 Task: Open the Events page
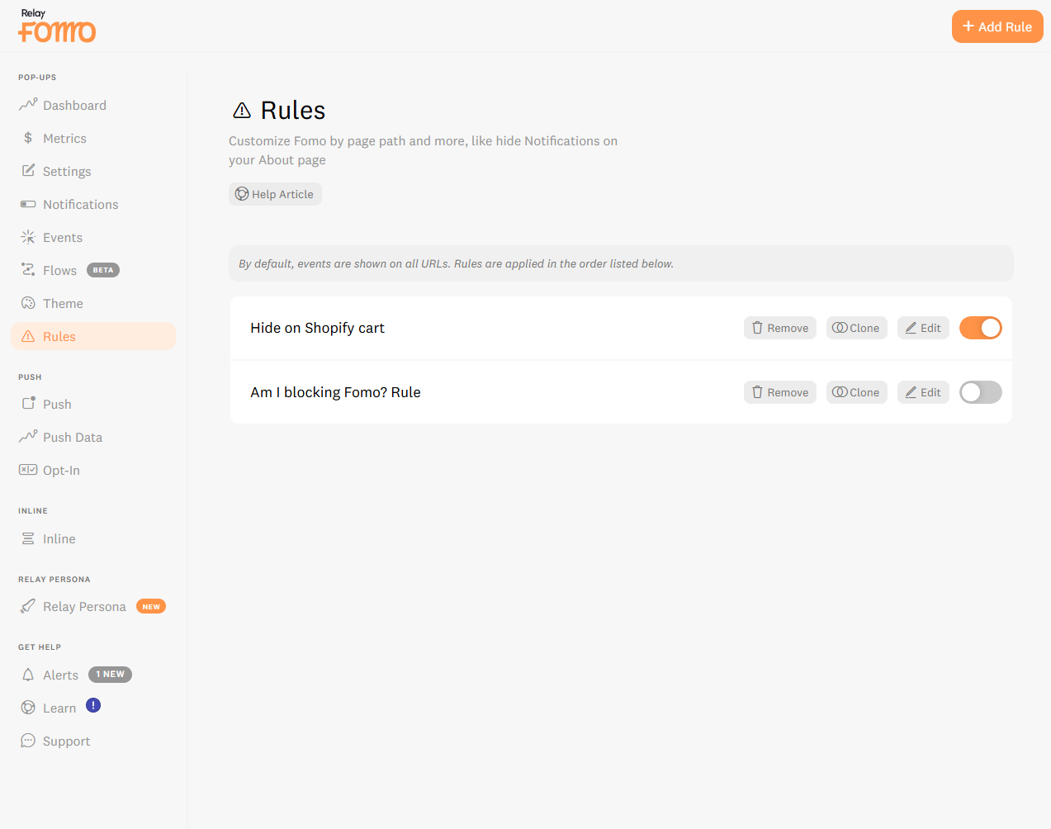coord(93,237)
